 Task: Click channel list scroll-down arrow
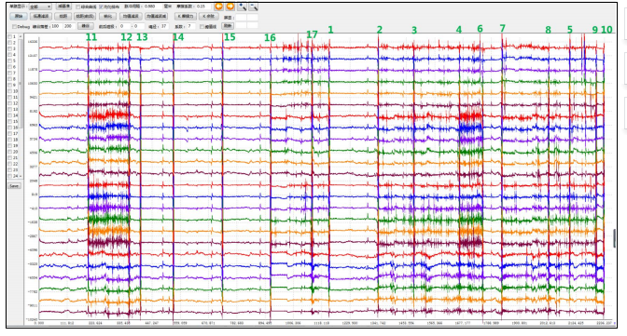point(21,176)
